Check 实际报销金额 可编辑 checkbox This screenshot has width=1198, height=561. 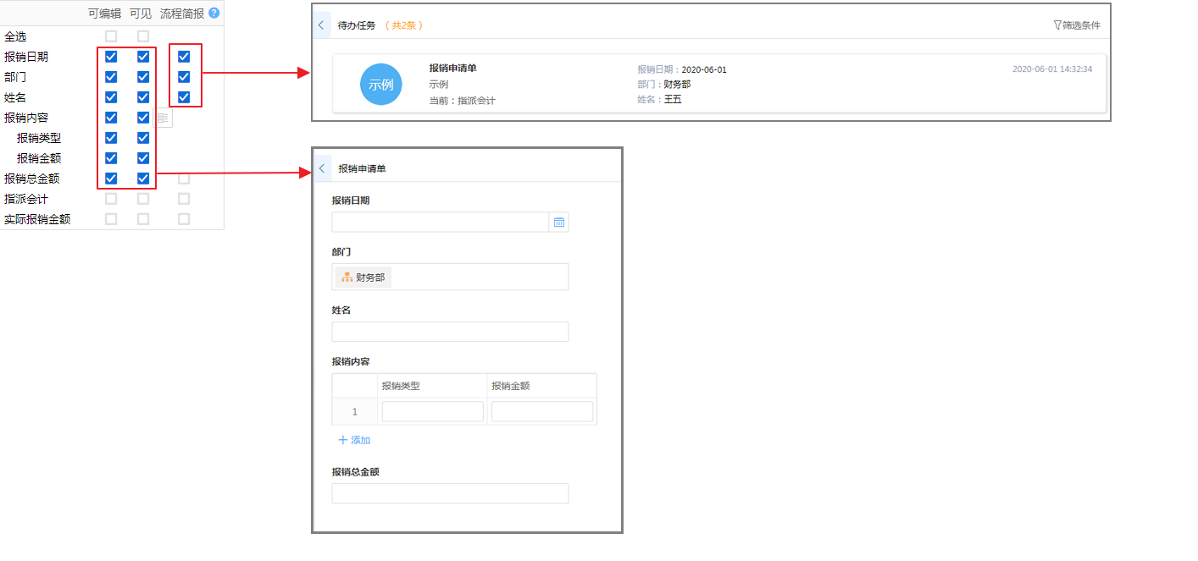111,219
